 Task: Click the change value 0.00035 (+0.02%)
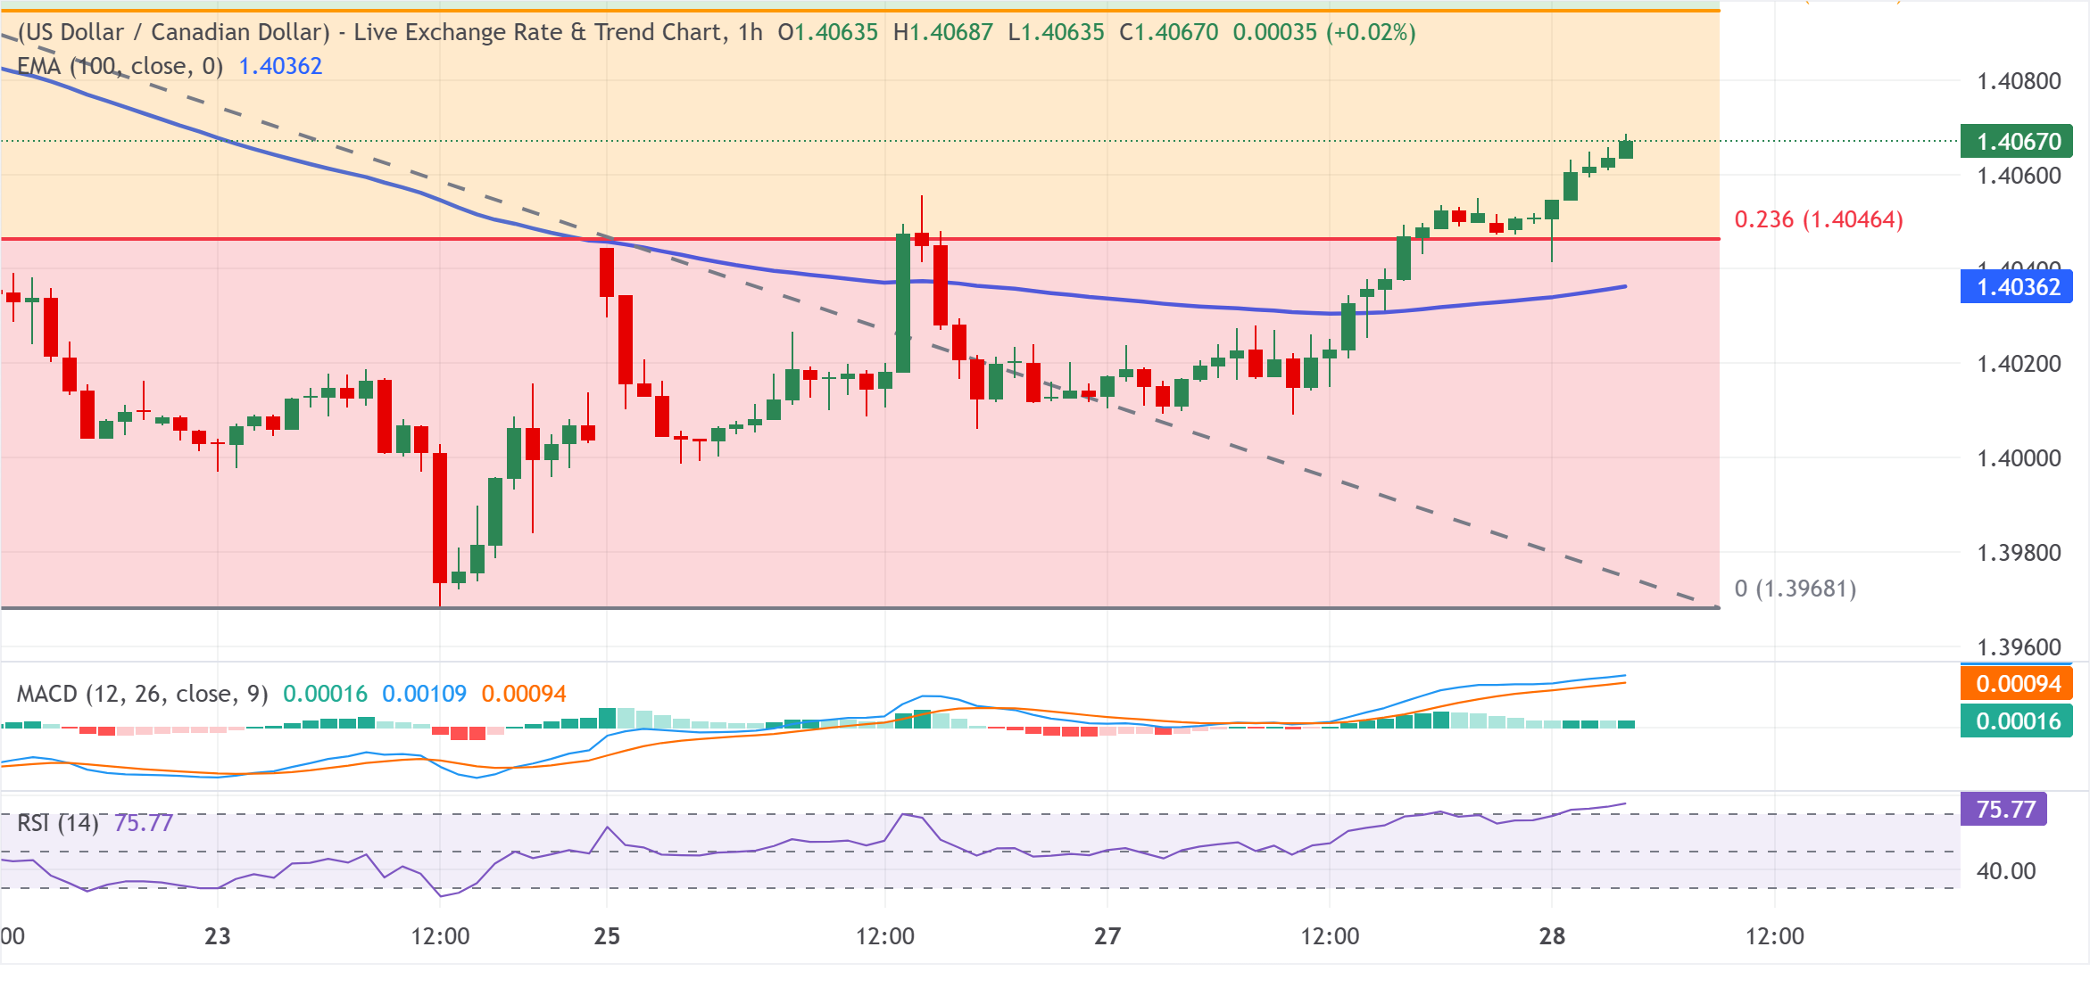coord(1324,32)
